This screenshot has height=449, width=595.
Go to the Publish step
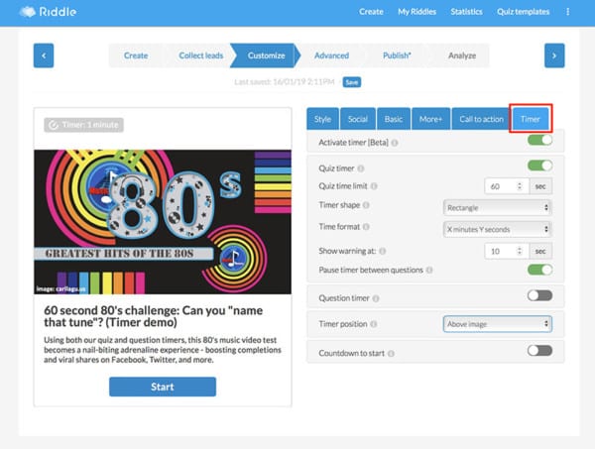[397, 56]
